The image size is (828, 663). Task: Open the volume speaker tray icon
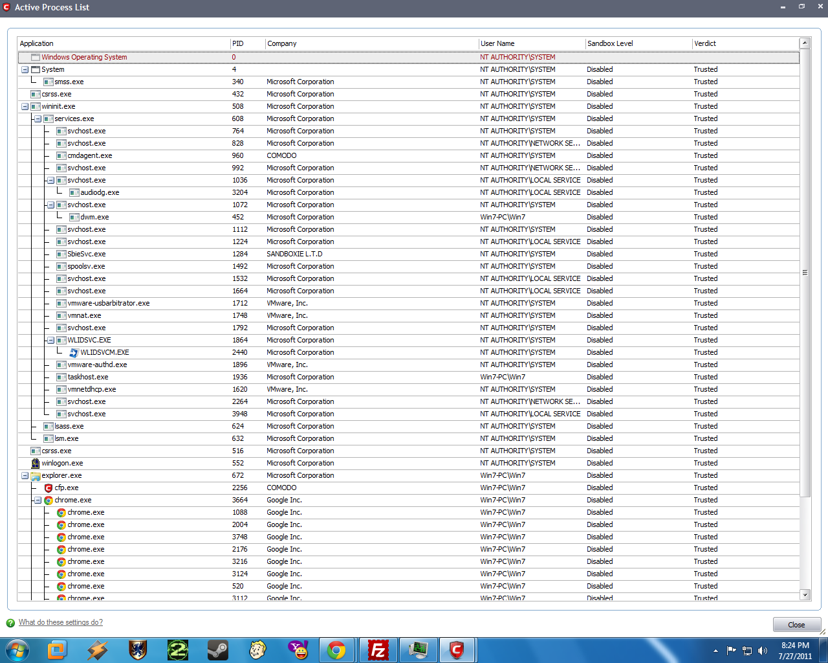pos(763,651)
